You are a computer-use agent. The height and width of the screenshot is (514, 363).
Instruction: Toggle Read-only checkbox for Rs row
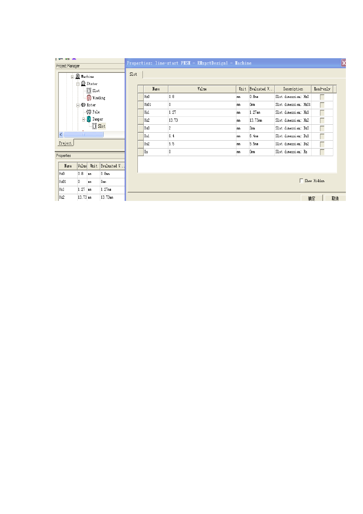coord(322,152)
